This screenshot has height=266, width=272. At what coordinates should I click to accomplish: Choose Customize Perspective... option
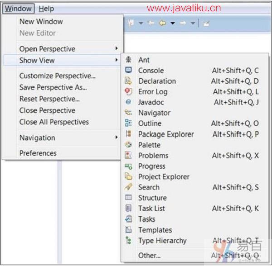58,76
